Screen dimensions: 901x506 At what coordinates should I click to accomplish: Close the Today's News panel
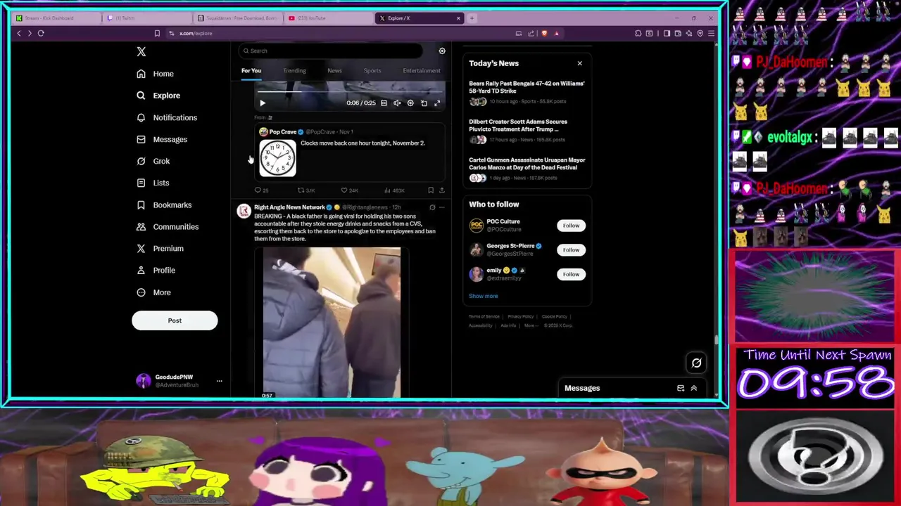[x=579, y=63]
